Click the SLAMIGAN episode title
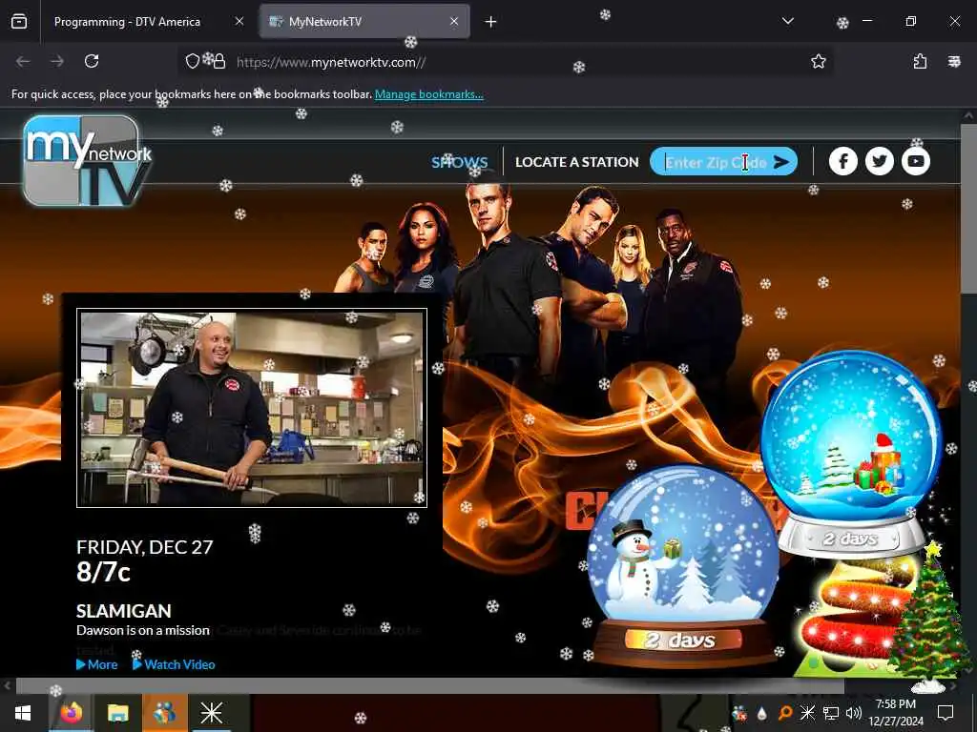This screenshot has width=977, height=732. pos(123,611)
